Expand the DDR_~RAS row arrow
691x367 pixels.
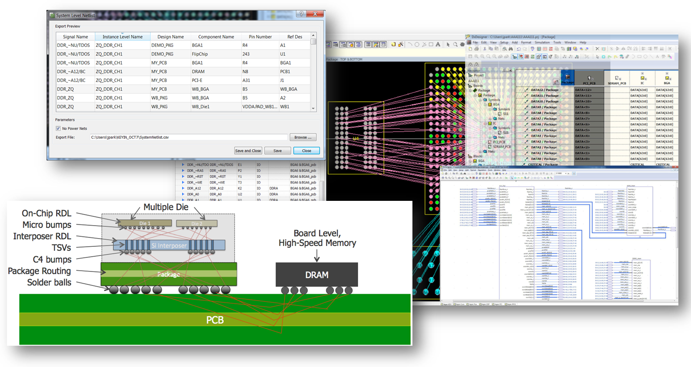[183, 171]
